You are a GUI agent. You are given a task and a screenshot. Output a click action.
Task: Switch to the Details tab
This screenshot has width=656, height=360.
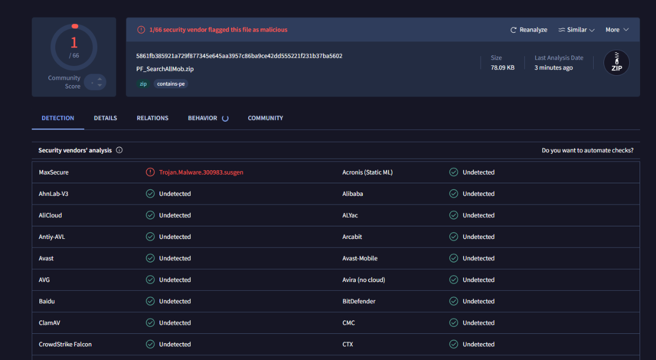pos(105,118)
